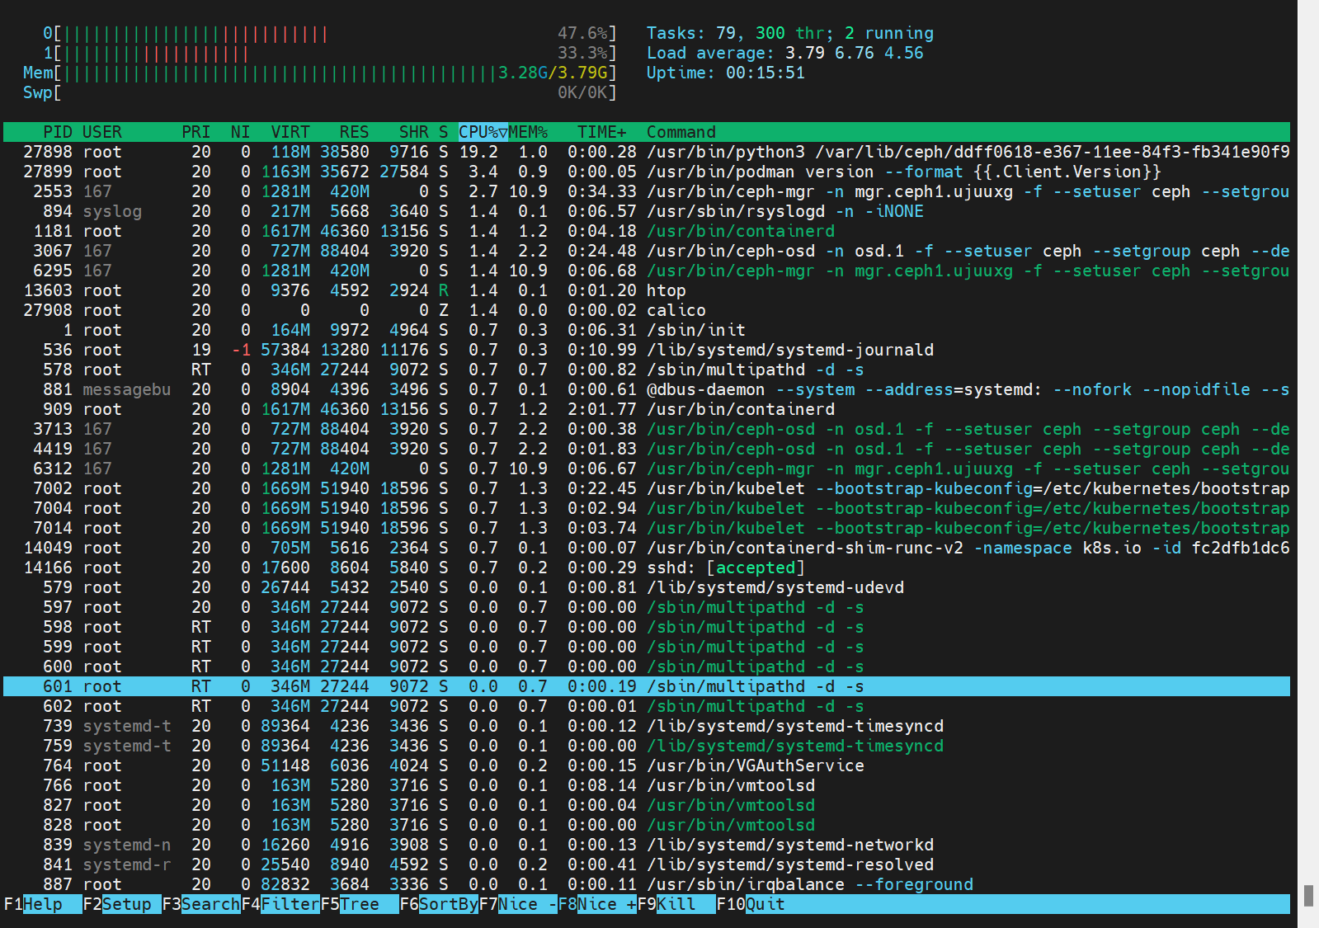Viewport: 1319px width, 928px height.
Task: Click the F1 Help function key
Action: (x=42, y=904)
